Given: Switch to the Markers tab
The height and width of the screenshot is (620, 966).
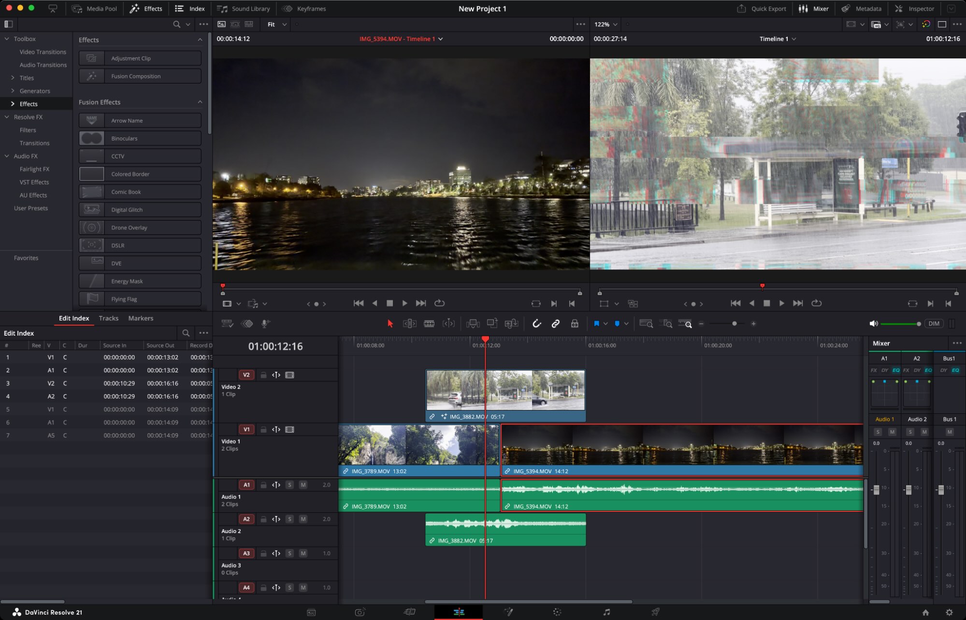Looking at the screenshot, I should pos(141,318).
